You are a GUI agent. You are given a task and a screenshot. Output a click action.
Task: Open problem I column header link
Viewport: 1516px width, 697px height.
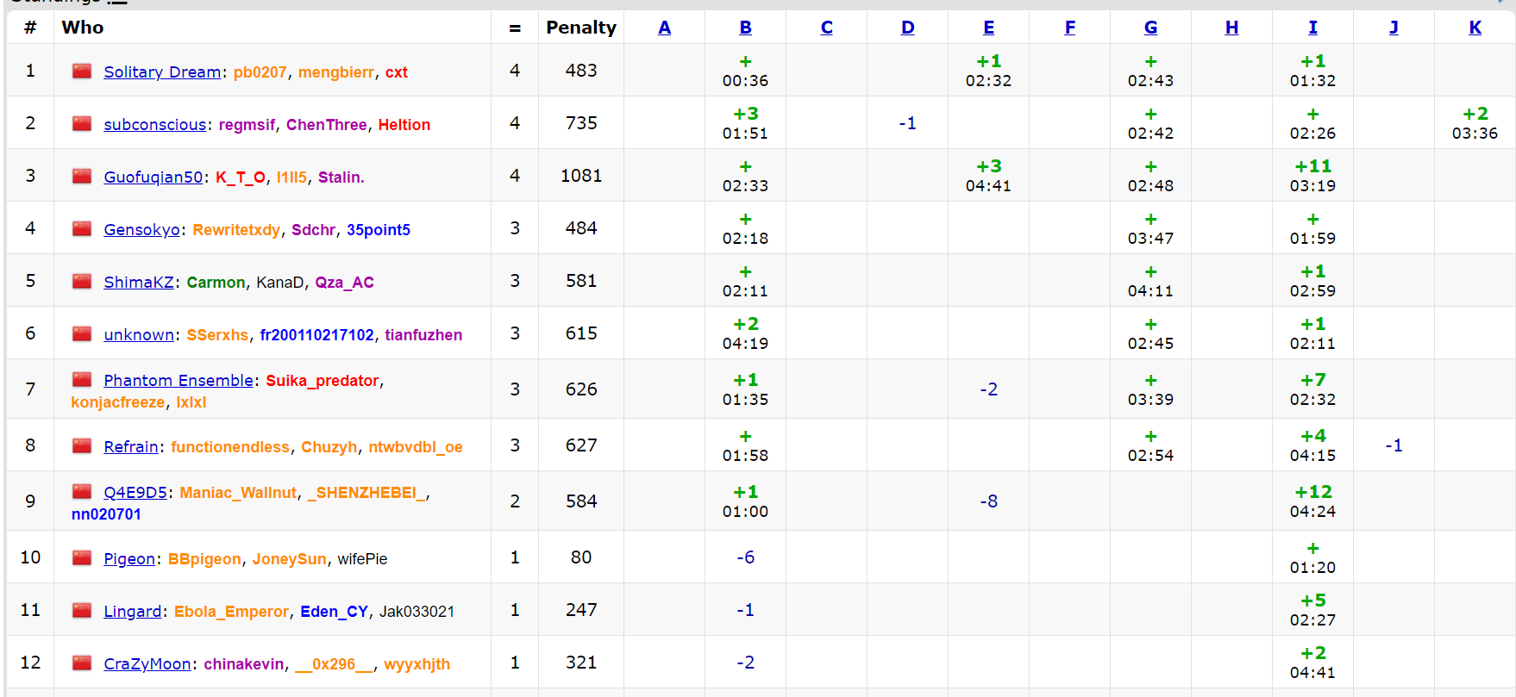(x=1312, y=28)
